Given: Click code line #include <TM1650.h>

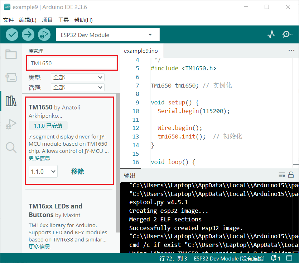Looking at the screenshot, I should pyautogui.click(x=183, y=69).
